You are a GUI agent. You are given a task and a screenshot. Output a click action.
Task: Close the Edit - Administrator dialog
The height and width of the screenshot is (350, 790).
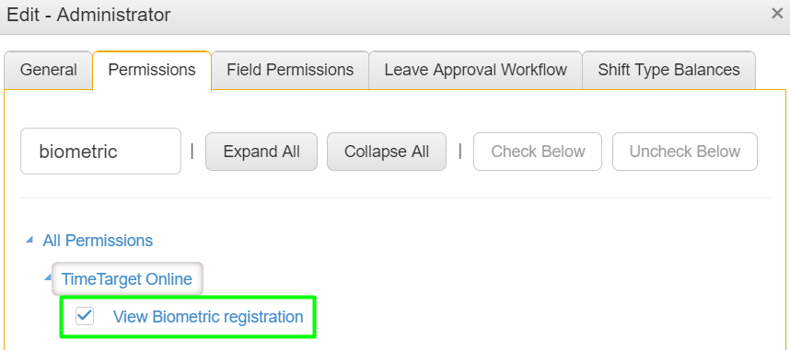coord(777,14)
